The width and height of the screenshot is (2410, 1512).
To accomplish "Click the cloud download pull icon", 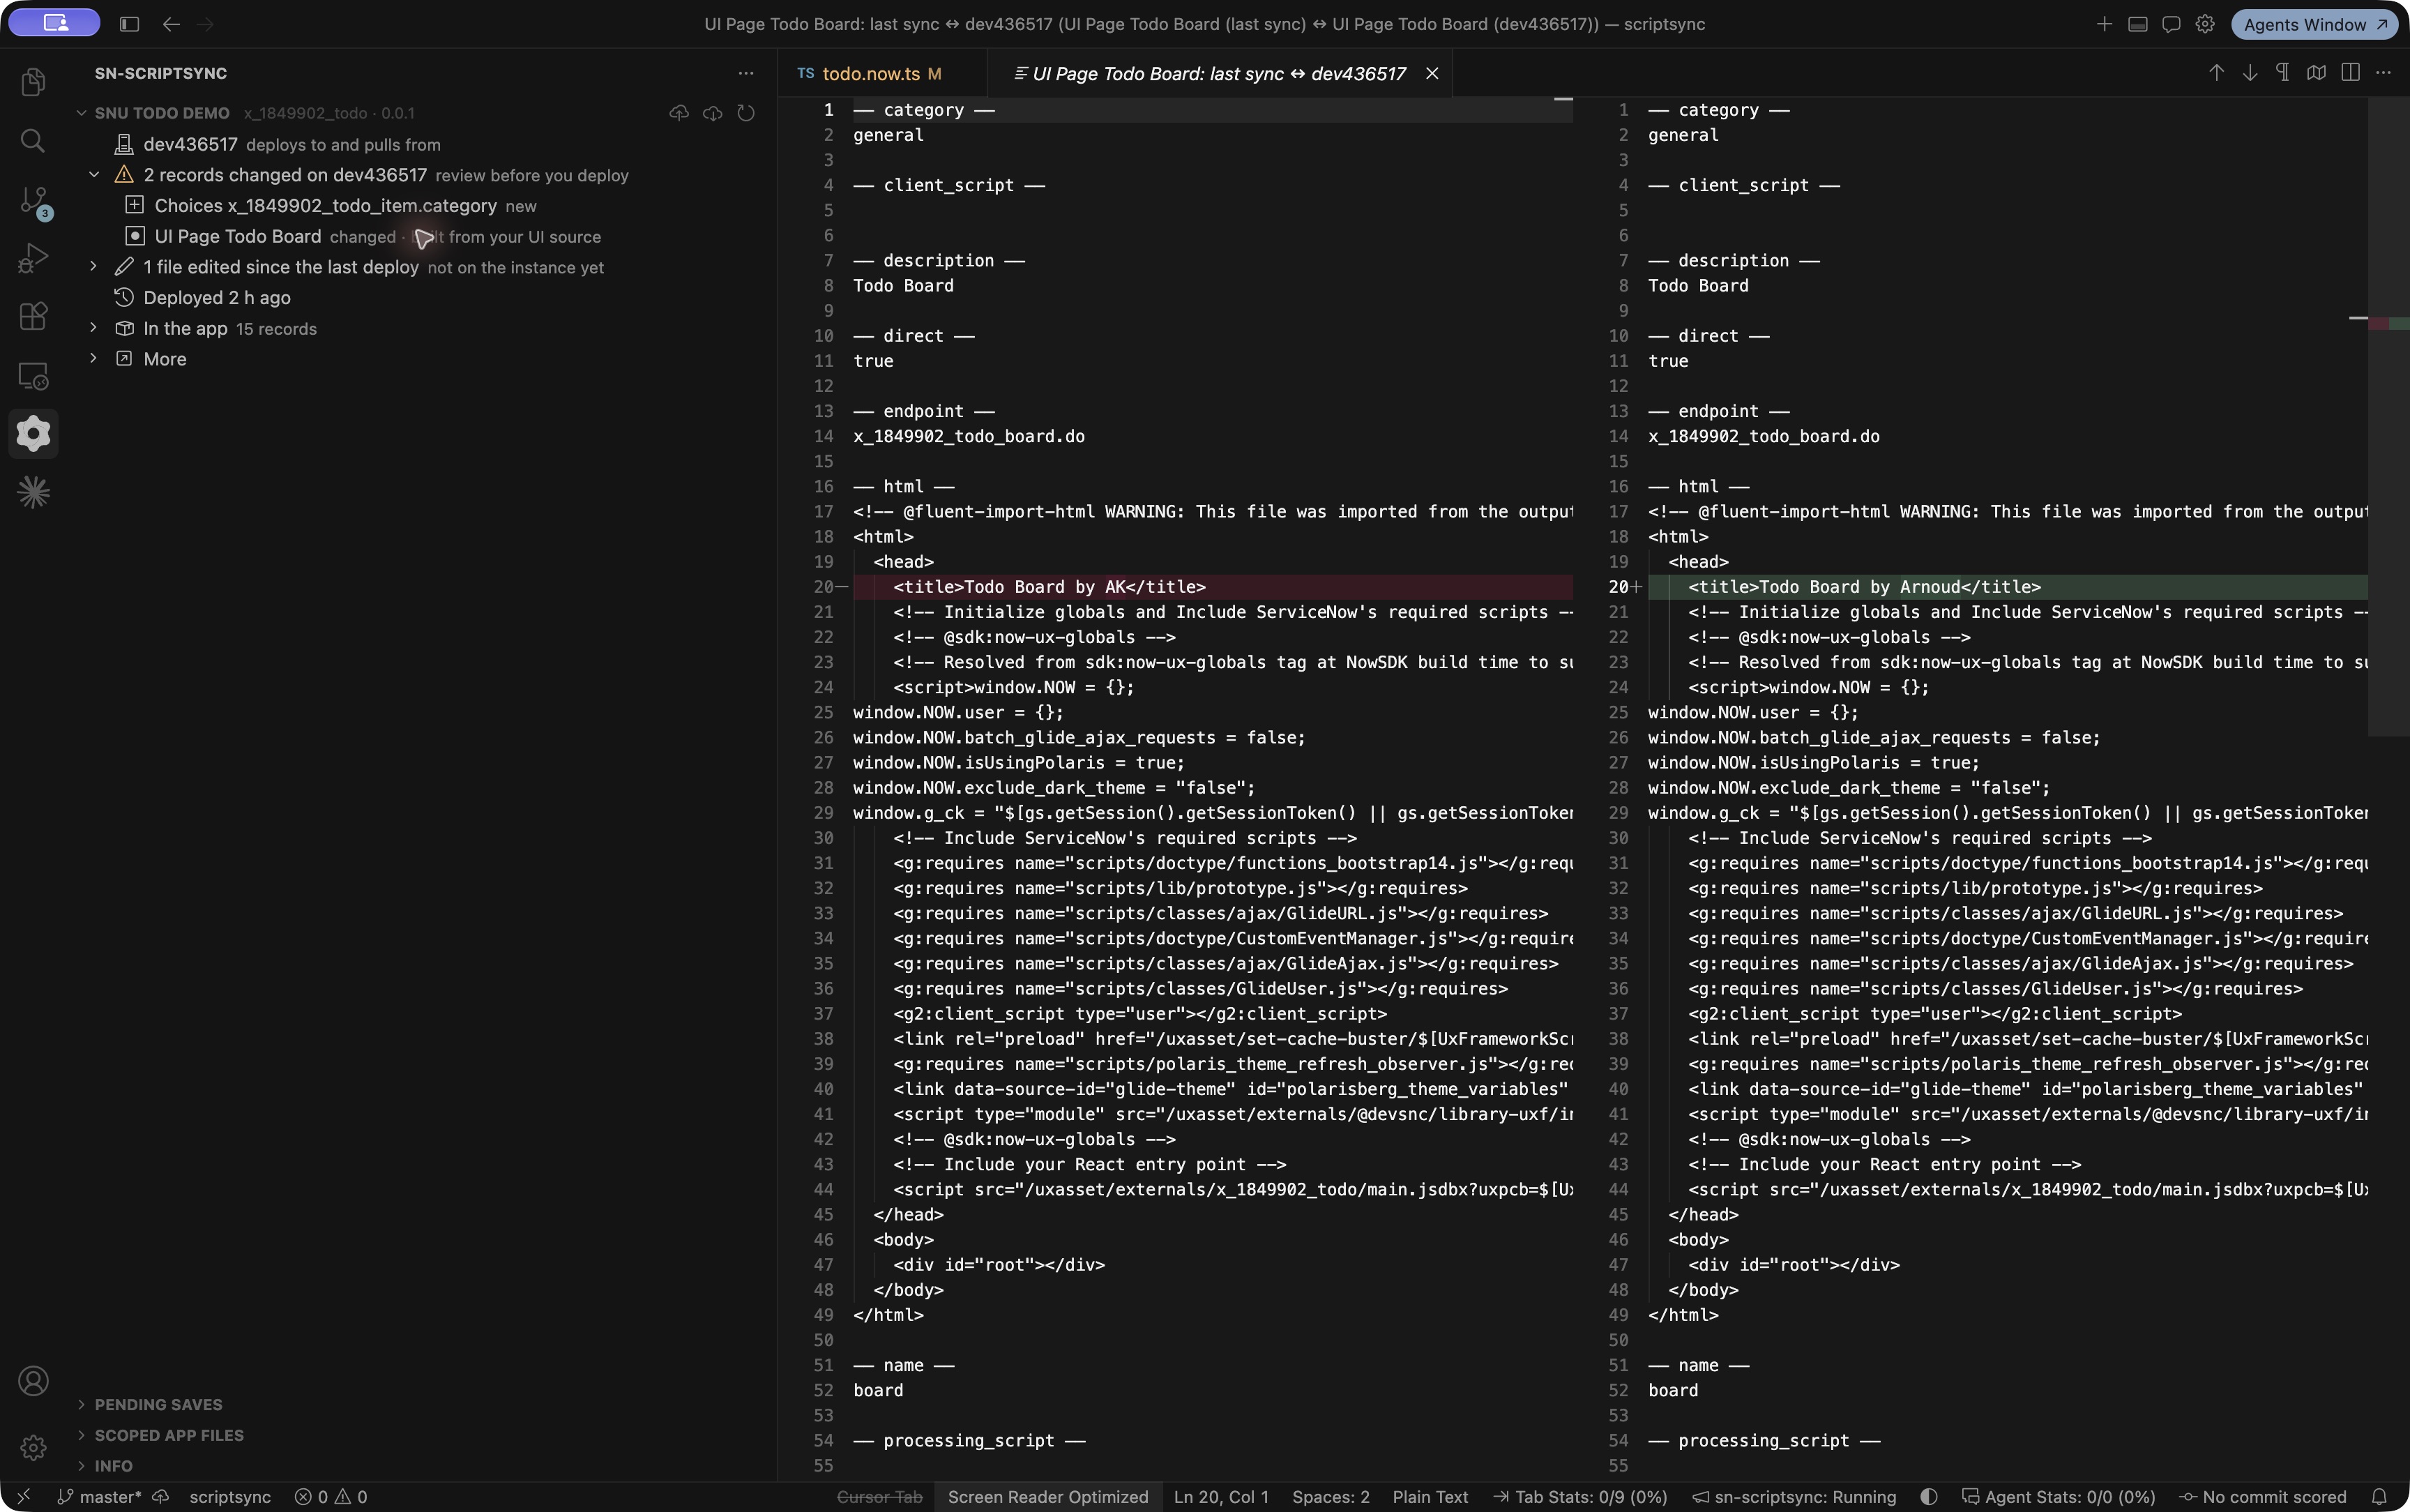I will (713, 113).
